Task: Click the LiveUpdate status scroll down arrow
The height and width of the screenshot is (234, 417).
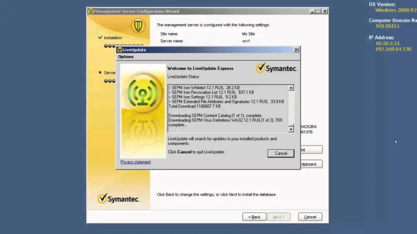Action: pos(291,129)
